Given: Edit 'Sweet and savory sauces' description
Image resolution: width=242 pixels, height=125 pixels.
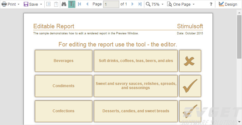Looking at the screenshot, I should [136, 86].
